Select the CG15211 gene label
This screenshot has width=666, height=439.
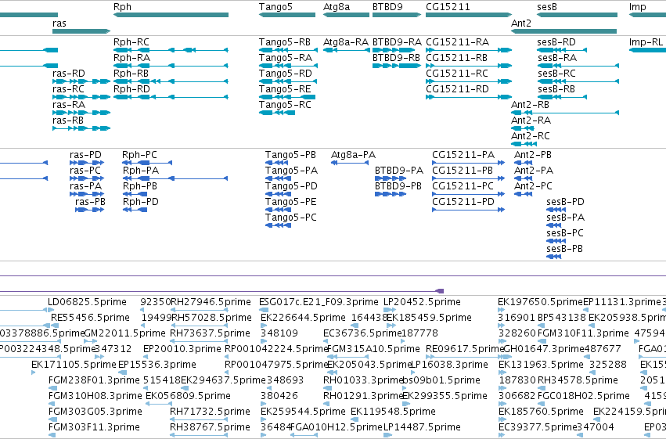click(448, 7)
